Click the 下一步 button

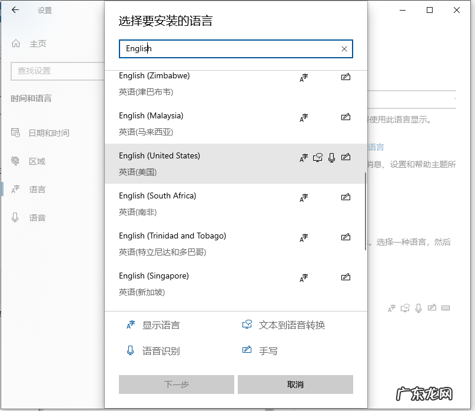176,385
